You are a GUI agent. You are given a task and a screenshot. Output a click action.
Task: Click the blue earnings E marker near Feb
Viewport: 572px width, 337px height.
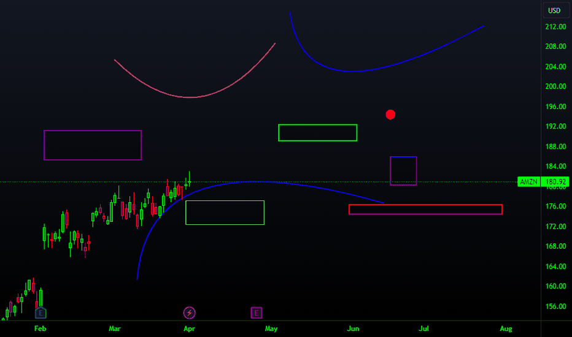(x=41, y=313)
